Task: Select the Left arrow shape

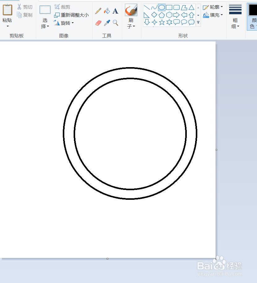Action: 184,15
